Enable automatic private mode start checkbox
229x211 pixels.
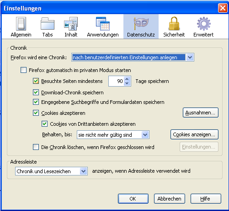pos(24,70)
